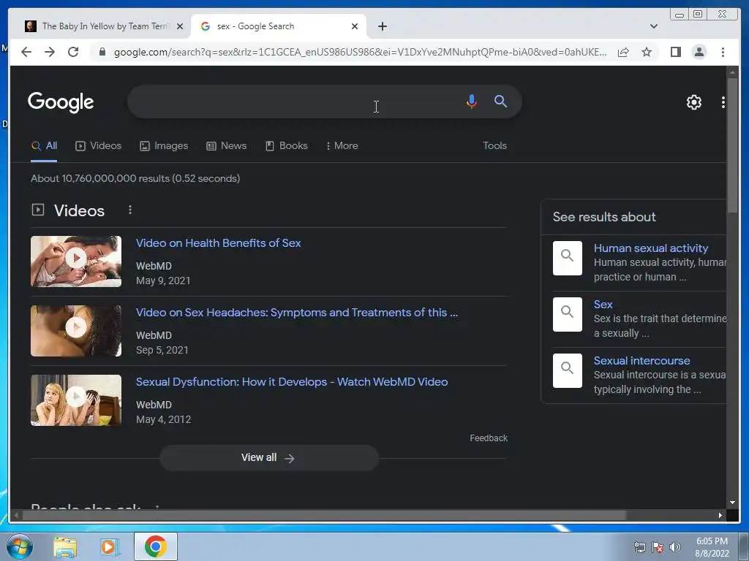Open the Chrome side panel

[x=675, y=52]
